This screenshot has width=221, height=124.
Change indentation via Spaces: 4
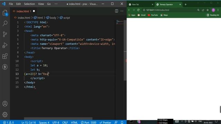[x=44, y=123]
